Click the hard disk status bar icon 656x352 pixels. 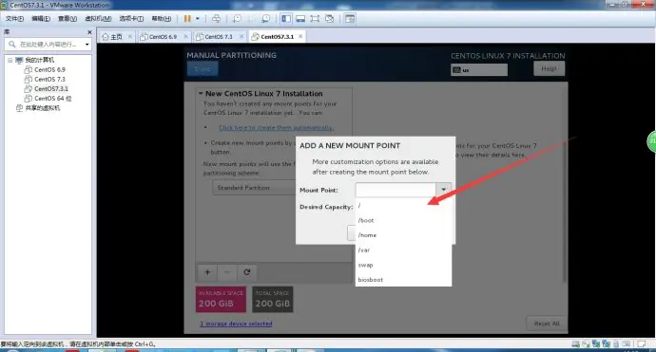coord(576,344)
